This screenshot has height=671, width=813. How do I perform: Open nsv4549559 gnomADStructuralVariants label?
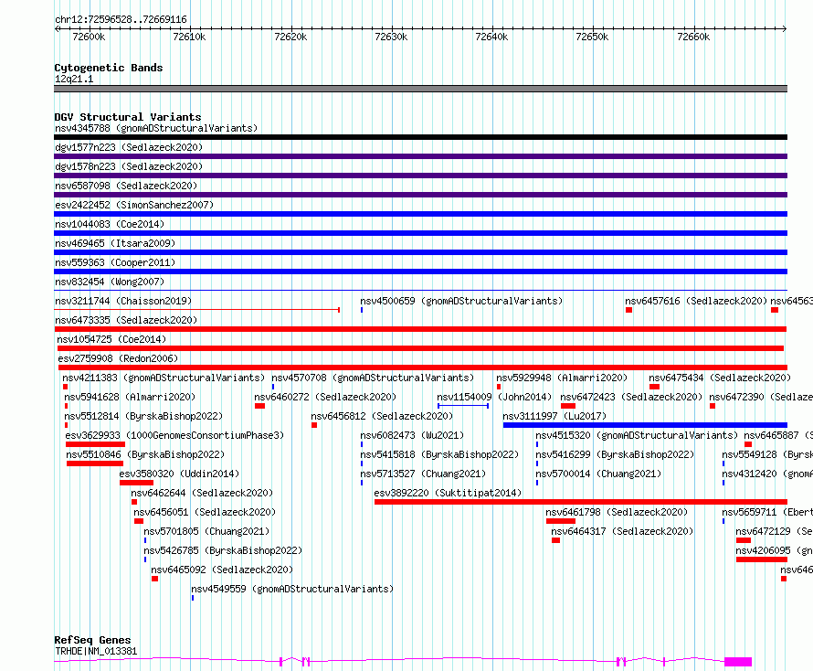click(x=292, y=589)
